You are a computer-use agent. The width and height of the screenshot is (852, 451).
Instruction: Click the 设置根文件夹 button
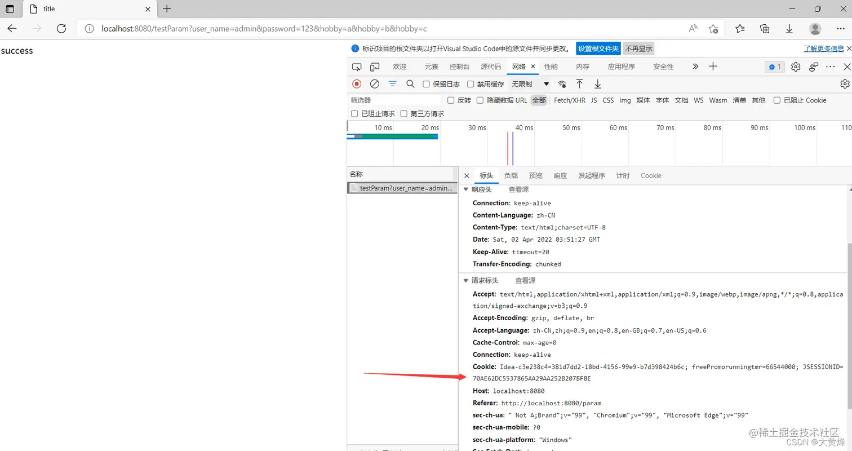[598, 48]
